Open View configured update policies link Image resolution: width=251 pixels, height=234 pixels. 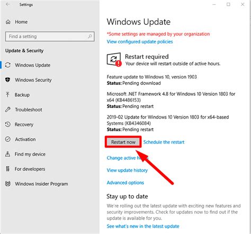coord(140,42)
